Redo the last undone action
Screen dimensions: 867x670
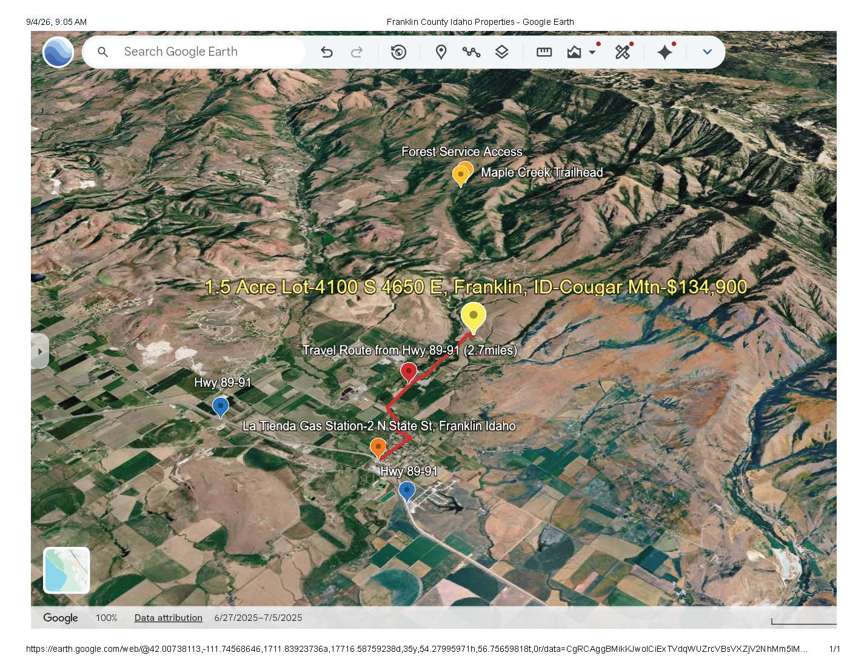pos(357,52)
